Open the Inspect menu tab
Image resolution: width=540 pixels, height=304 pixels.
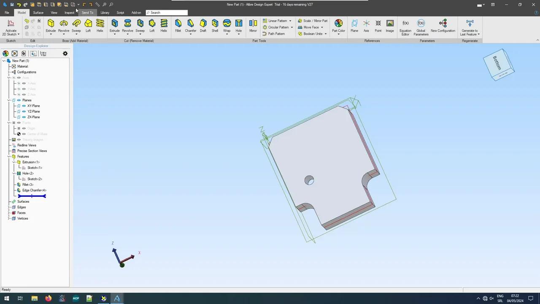pos(69,13)
